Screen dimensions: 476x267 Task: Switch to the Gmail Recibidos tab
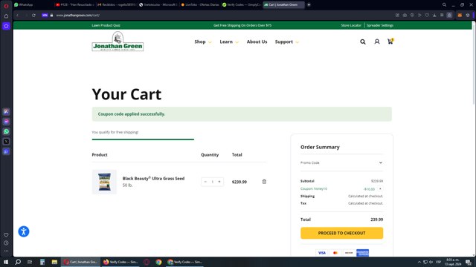click(x=116, y=5)
